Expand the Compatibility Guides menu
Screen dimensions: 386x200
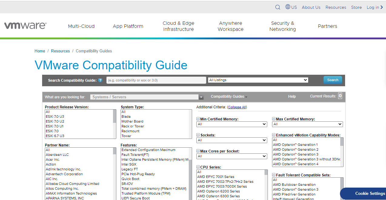click(229, 97)
